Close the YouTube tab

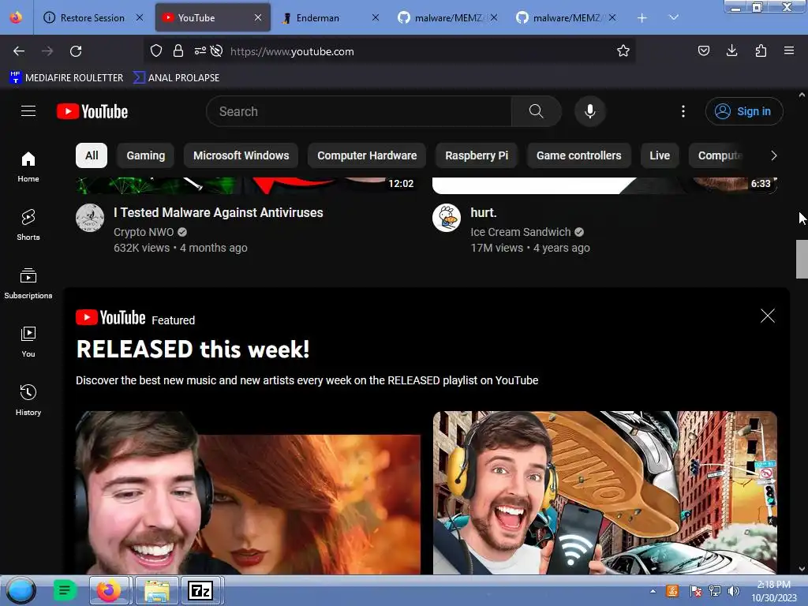258,17
